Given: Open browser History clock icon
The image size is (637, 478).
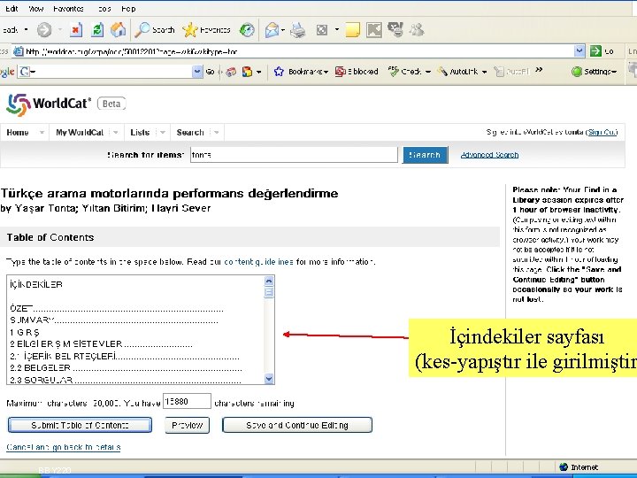Looking at the screenshot, I should (x=247, y=30).
